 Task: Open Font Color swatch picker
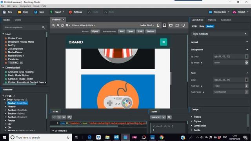tap(247, 80)
